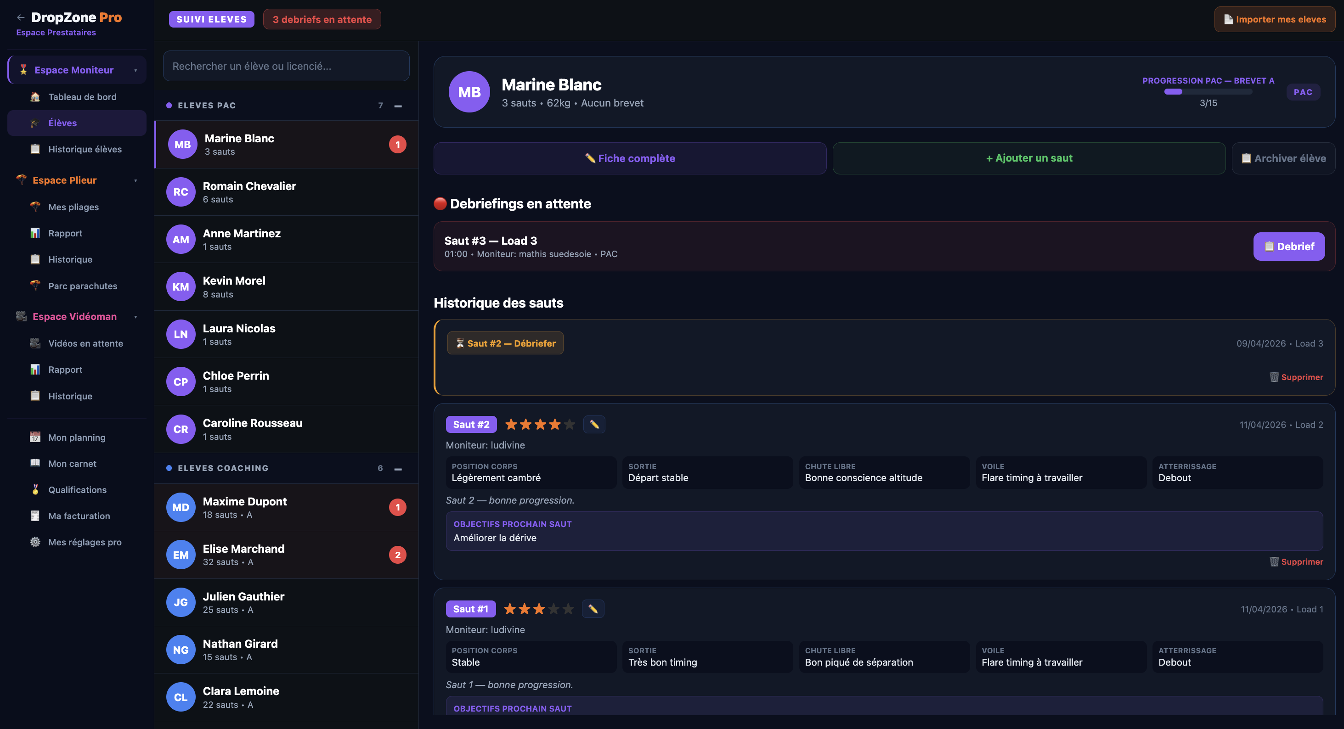This screenshot has width=1344, height=729.
Task: Open the Qualifications page
Action: pyautogui.click(x=77, y=490)
